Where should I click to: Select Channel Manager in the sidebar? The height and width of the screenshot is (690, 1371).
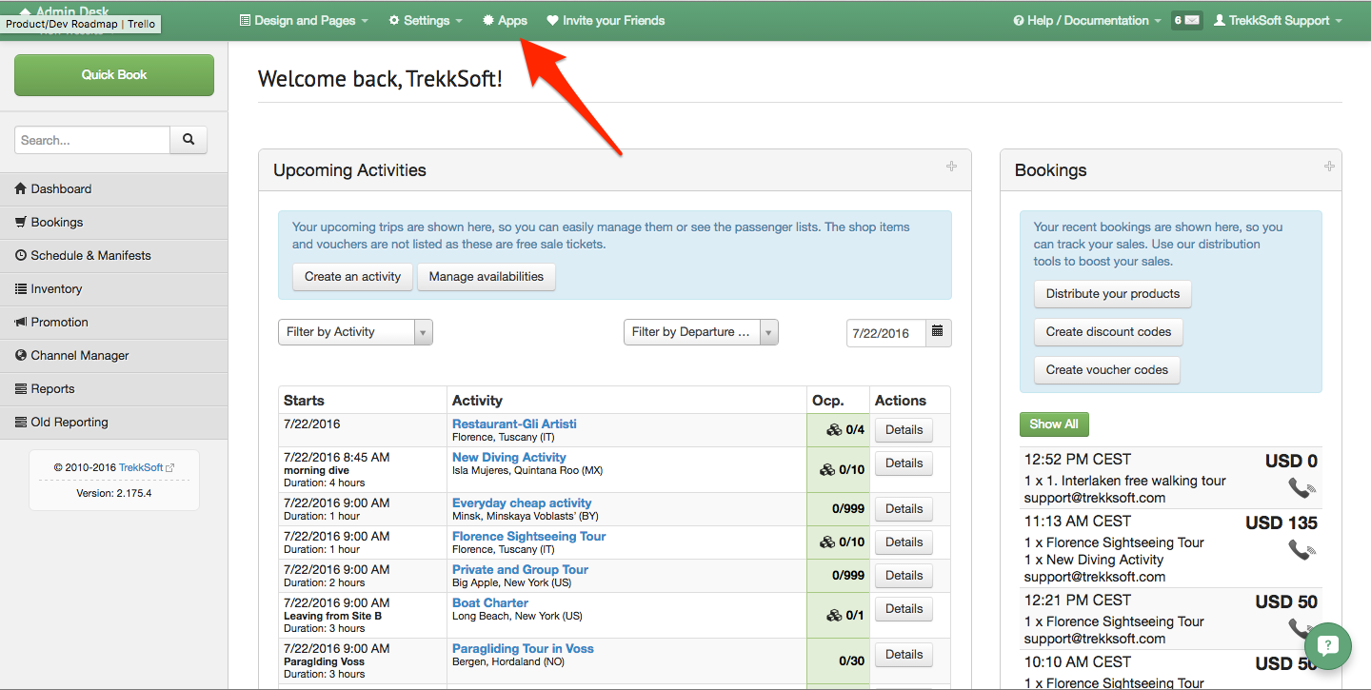[x=80, y=355]
